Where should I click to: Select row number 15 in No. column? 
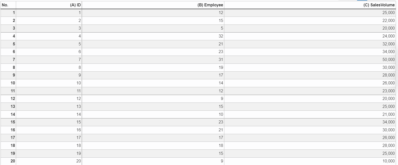(8, 122)
